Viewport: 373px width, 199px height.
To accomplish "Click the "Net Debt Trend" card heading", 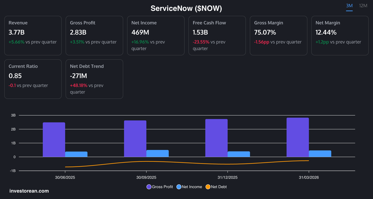I will [87, 66].
